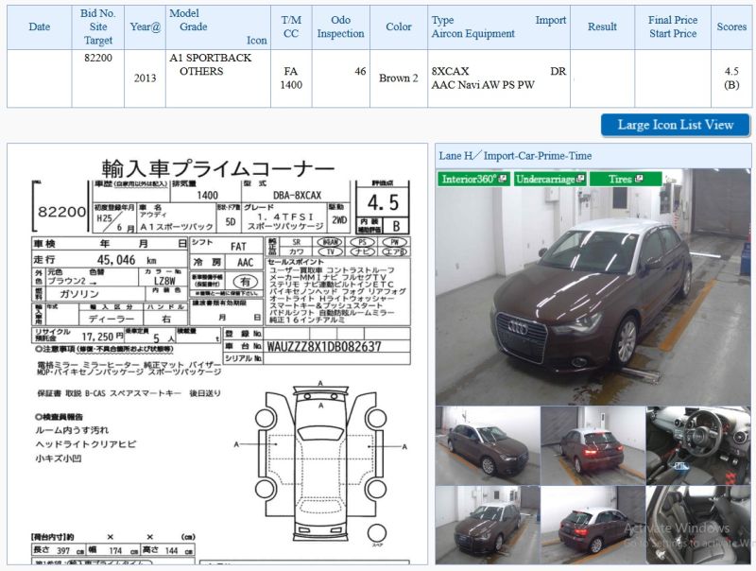Click the Brown 2 color cell

pyautogui.click(x=399, y=78)
